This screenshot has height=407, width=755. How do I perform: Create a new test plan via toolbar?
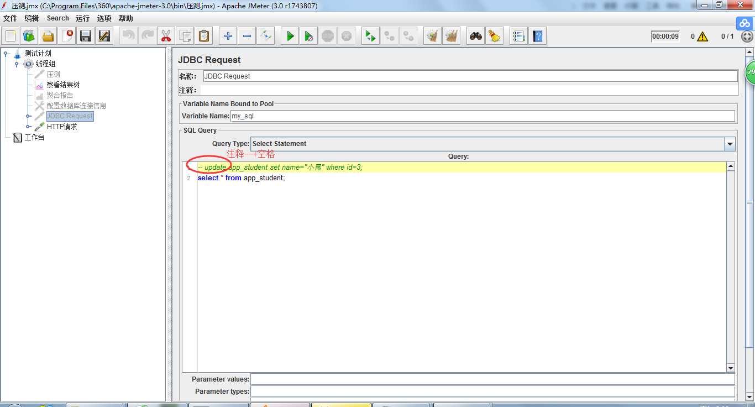click(x=11, y=36)
